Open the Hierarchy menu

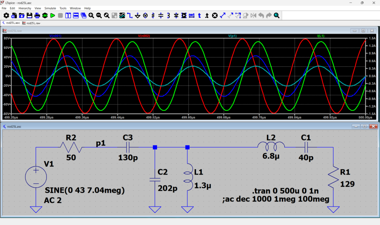(x=25, y=8)
